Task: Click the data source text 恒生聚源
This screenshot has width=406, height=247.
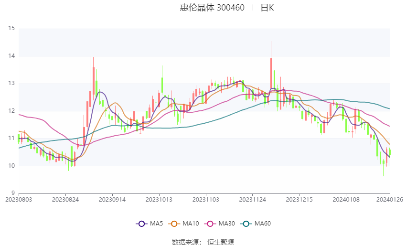Action: [221, 242]
